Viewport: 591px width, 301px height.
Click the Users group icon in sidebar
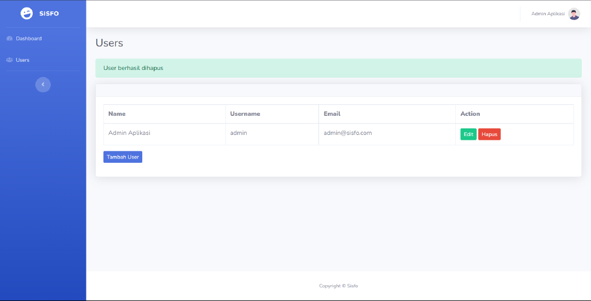9,60
